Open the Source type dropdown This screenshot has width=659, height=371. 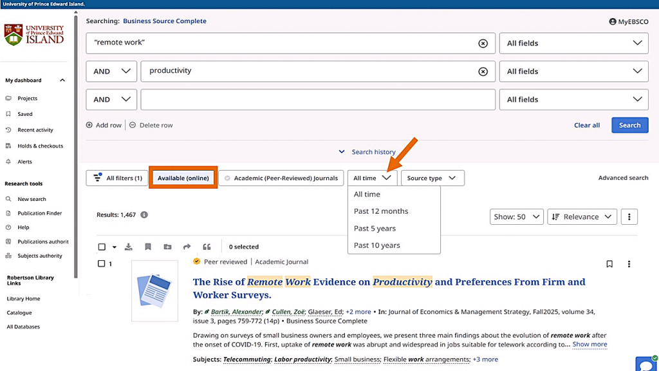[432, 178]
